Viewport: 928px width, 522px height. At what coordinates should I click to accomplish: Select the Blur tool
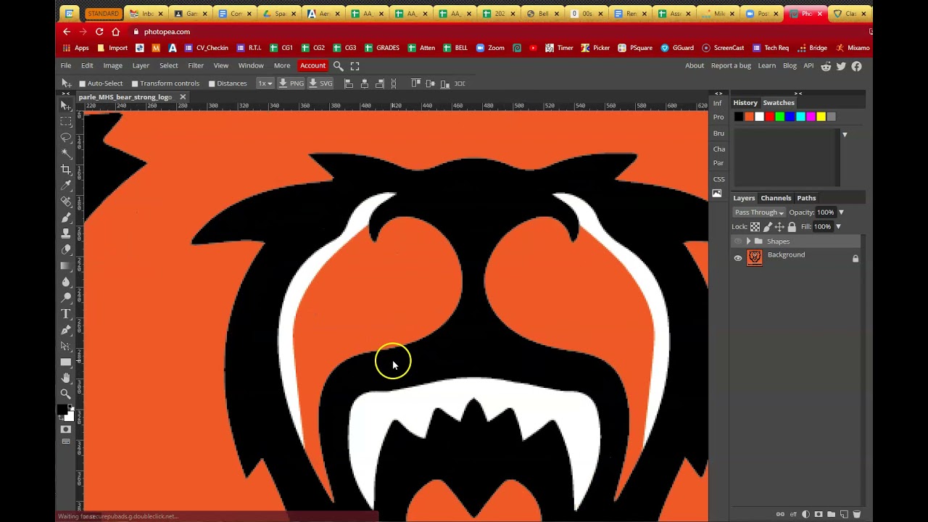tap(66, 281)
